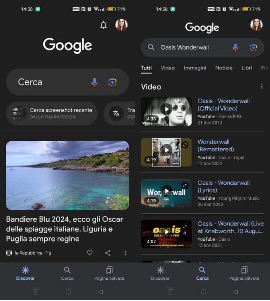Screen dimensions: 270x301
Task: Tap the Video section heading
Action: click(151, 87)
